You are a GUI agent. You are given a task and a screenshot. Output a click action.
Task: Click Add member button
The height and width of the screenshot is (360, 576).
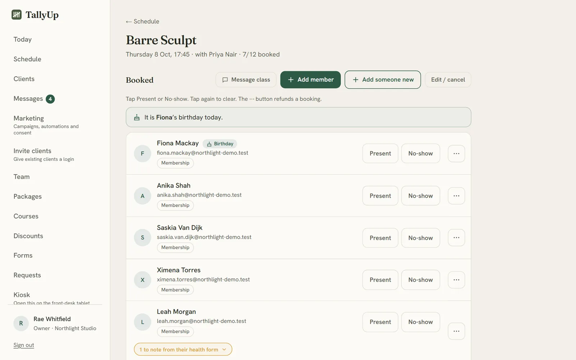click(x=310, y=80)
